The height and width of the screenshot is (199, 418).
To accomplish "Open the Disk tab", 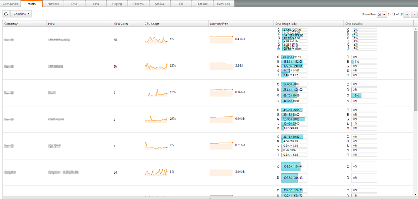I will pos(74,4).
